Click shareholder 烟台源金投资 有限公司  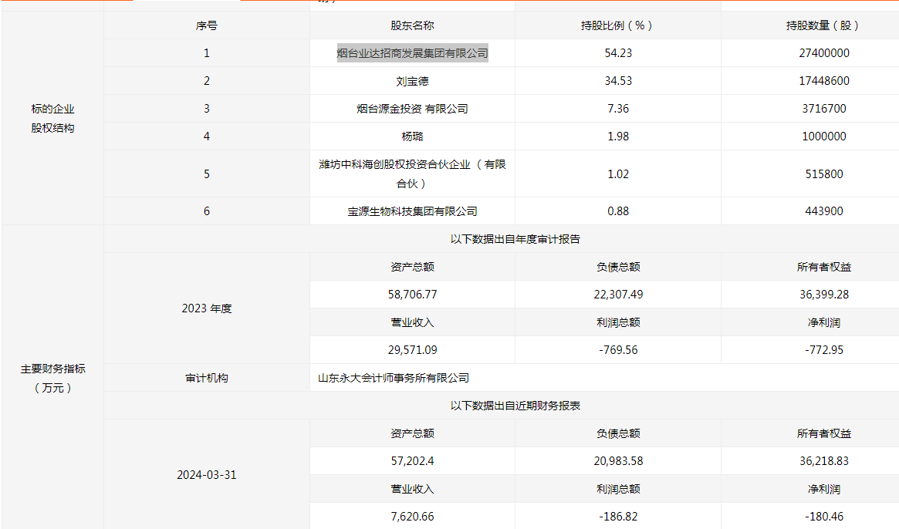click(412, 109)
